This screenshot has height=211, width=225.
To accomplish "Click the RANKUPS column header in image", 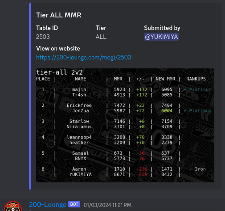I will click(196, 79).
